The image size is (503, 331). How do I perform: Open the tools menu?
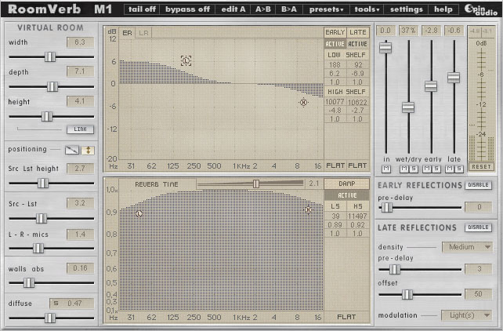[x=367, y=9]
